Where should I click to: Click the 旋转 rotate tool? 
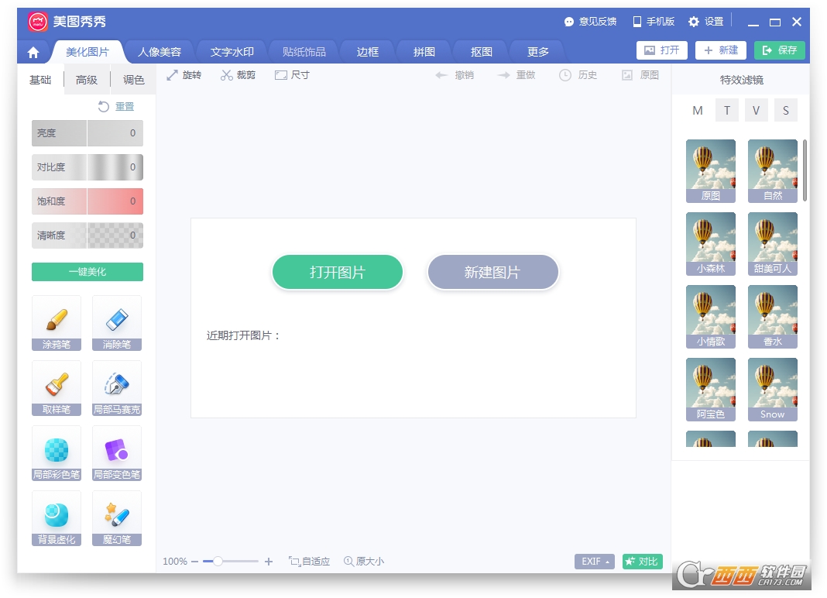pos(184,75)
